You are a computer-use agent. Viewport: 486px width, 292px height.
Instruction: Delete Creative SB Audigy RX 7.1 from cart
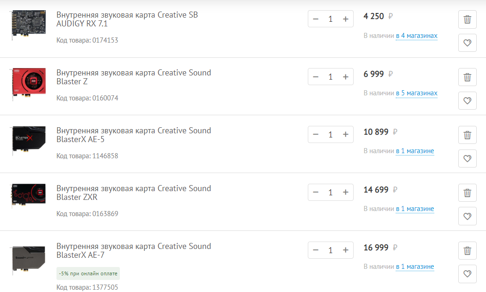coord(467,19)
